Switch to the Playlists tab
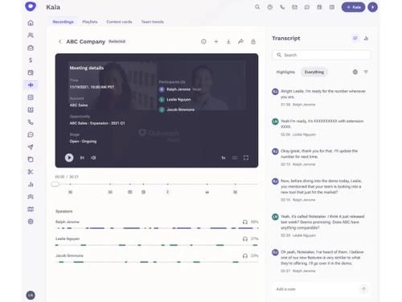The height and width of the screenshot is (302, 402). pyautogui.click(x=90, y=22)
